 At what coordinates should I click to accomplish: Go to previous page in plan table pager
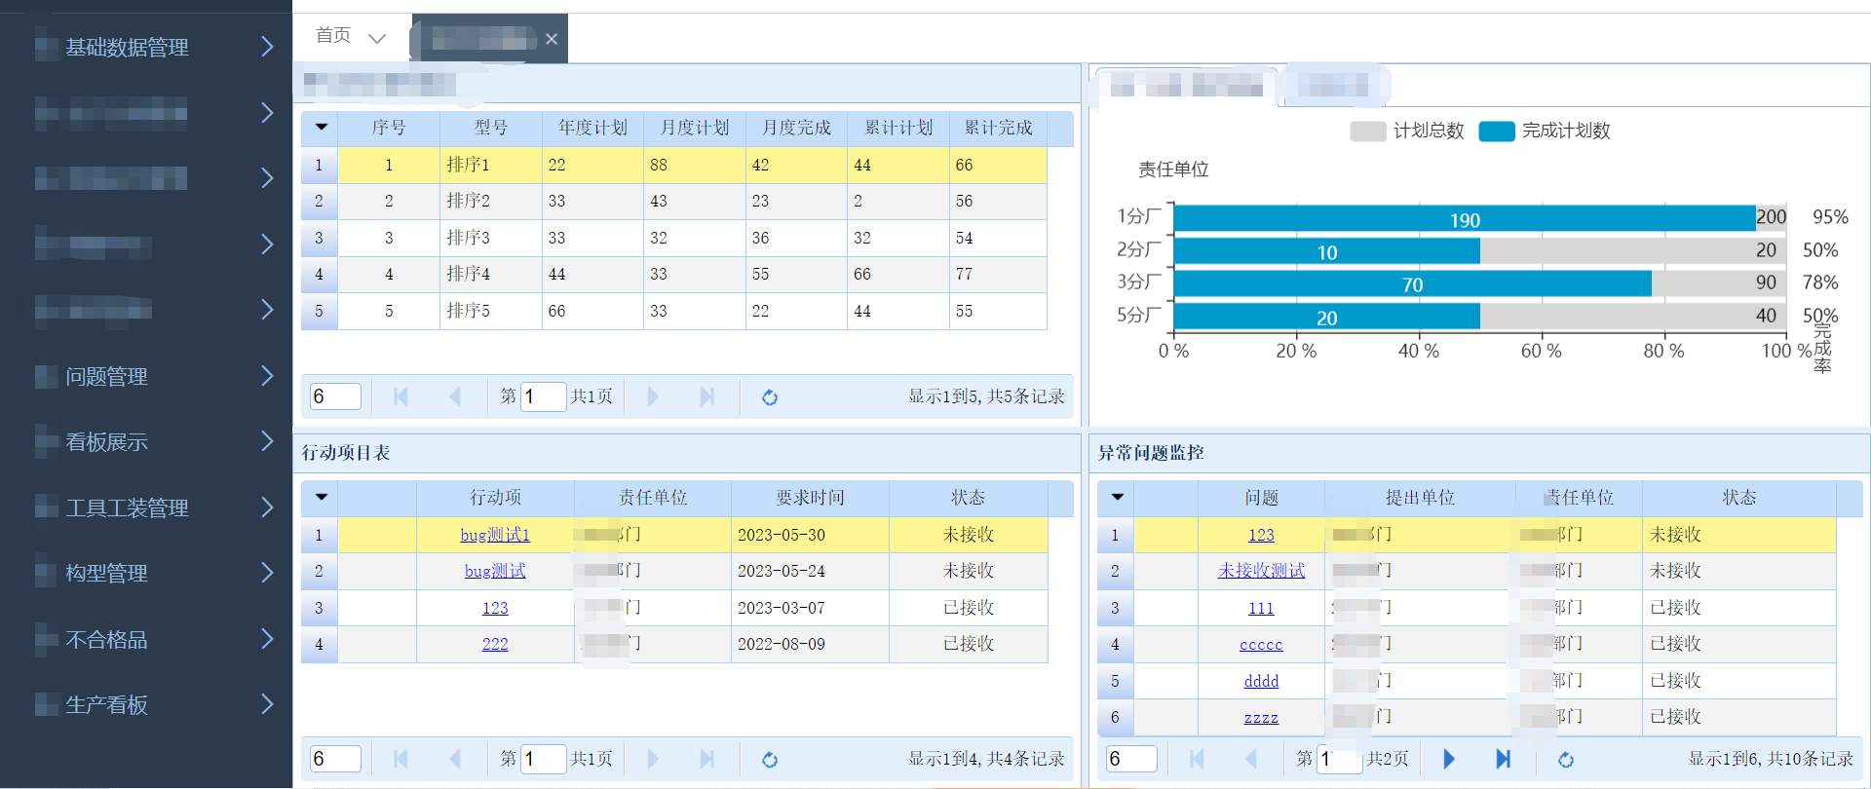[x=455, y=396]
